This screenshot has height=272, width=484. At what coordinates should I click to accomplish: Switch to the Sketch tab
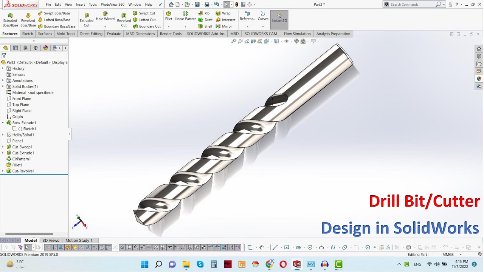(x=28, y=34)
